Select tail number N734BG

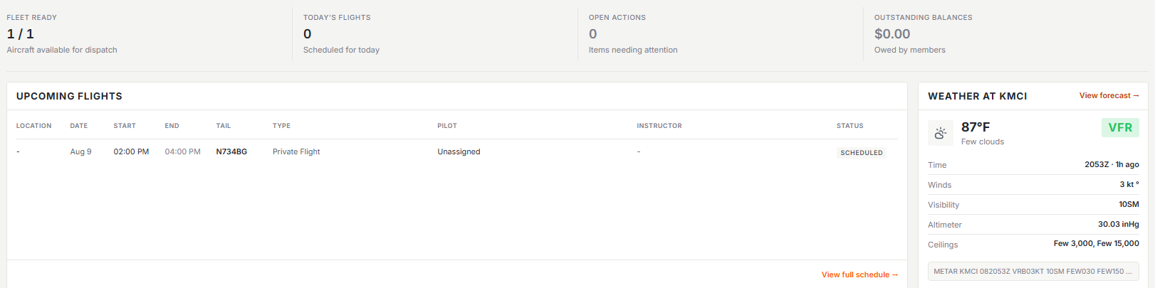(x=231, y=151)
